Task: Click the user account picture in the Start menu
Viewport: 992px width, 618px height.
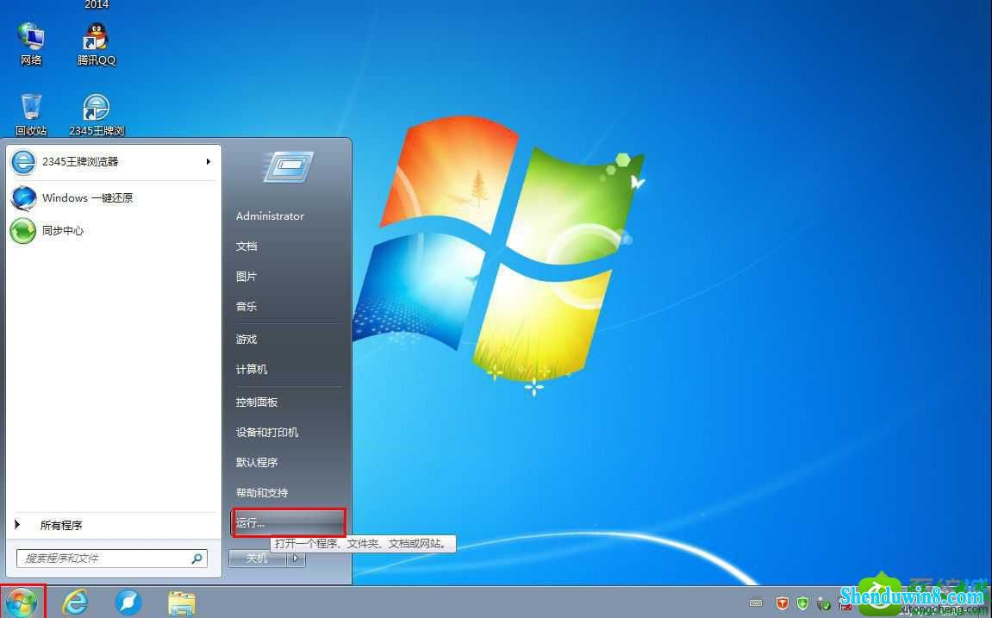Action: 288,167
